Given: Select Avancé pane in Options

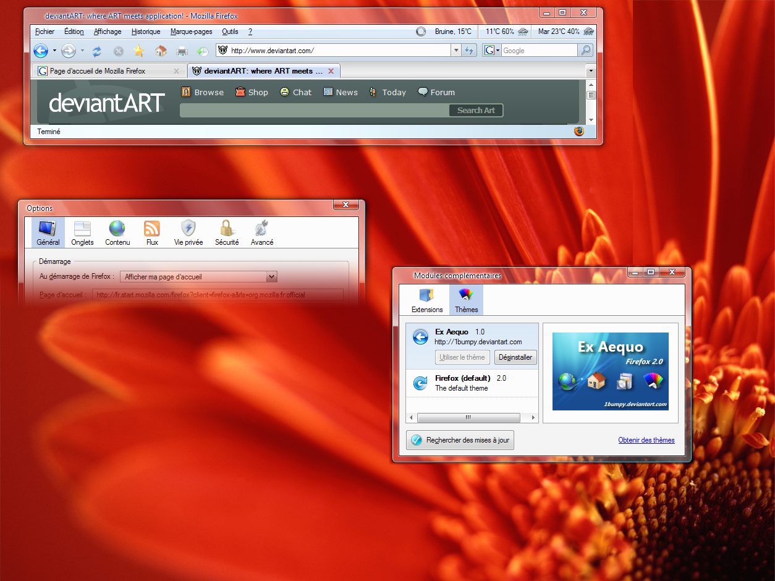Looking at the screenshot, I should click(262, 233).
